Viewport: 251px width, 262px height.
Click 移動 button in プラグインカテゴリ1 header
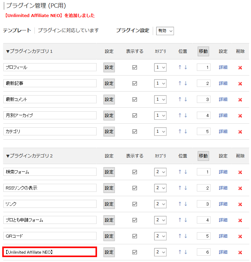(x=203, y=51)
